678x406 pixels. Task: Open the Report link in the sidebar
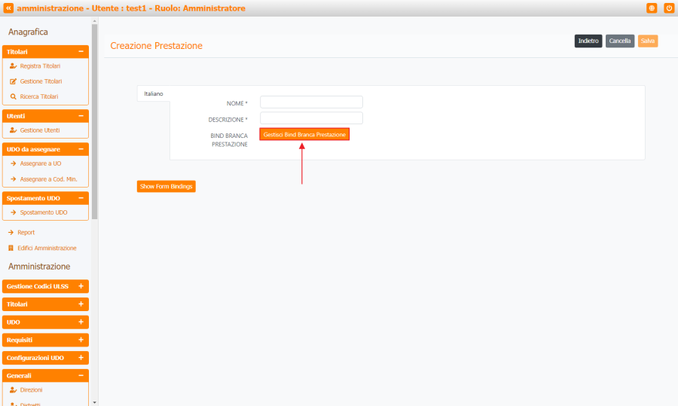[x=26, y=233]
